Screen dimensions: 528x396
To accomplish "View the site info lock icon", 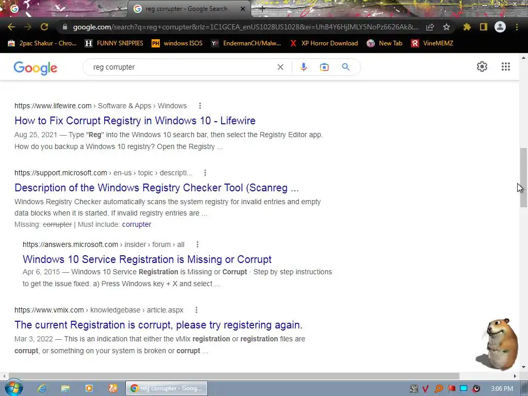I will [65, 27].
